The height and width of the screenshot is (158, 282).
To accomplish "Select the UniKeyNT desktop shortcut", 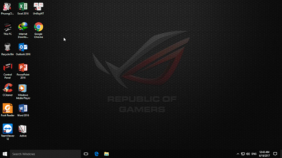I will 38,8.
